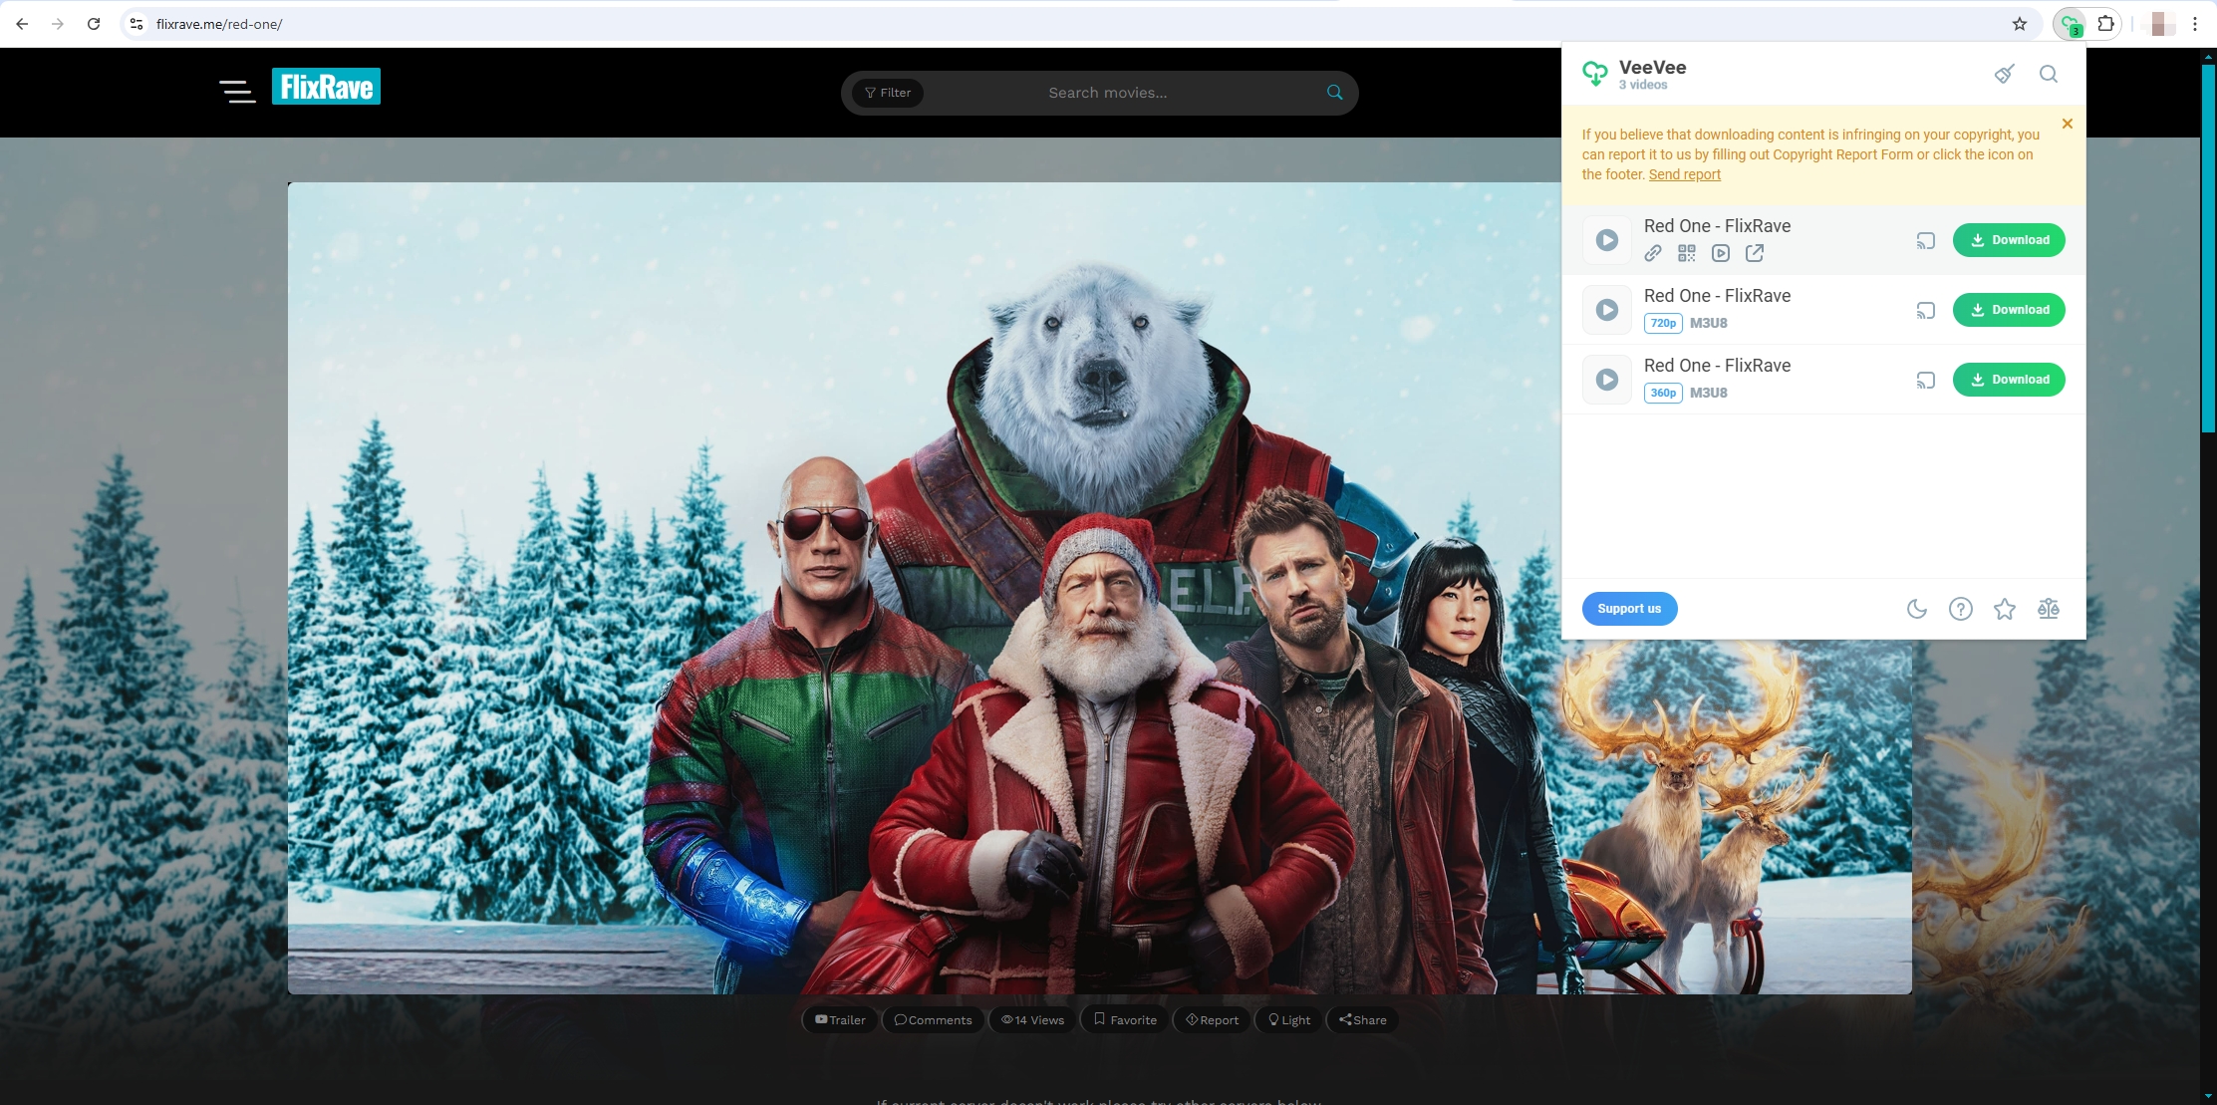This screenshot has width=2217, height=1105.
Task: Click the cast icon on Red One 360p
Action: click(x=1924, y=379)
